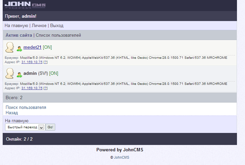Viewport: 245px width, 165px height.
Task: Click the JohnCMS logo in header
Action: point(25,5)
